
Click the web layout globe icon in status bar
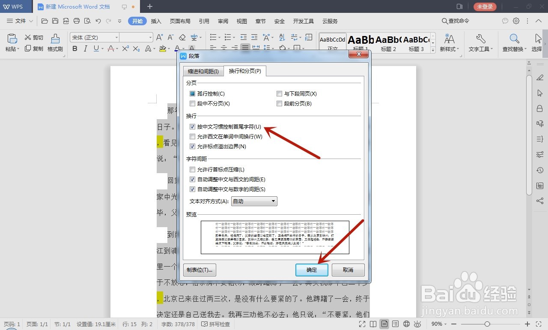(407, 324)
